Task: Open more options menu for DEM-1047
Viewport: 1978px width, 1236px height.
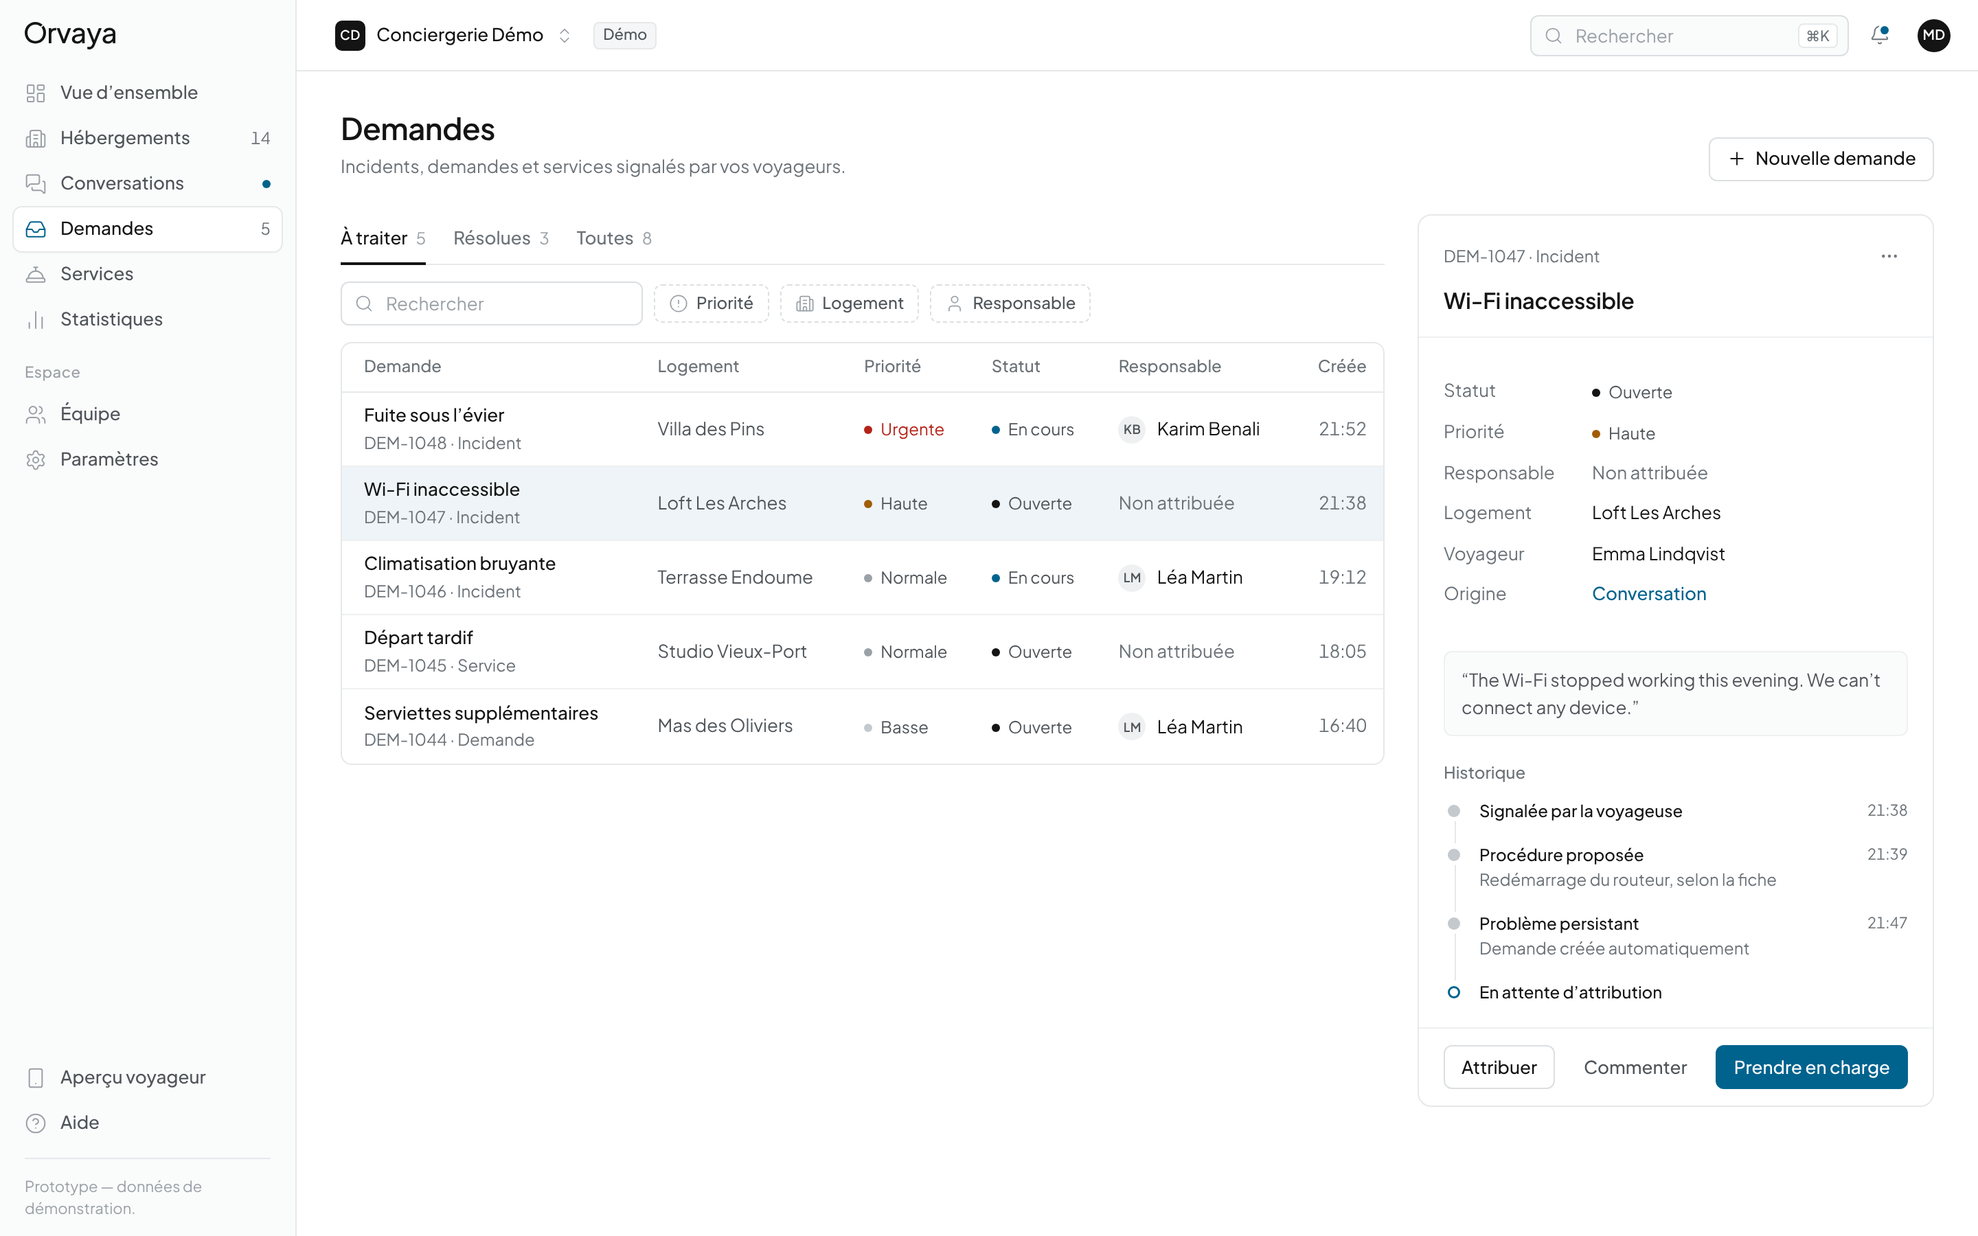Action: 1889,257
